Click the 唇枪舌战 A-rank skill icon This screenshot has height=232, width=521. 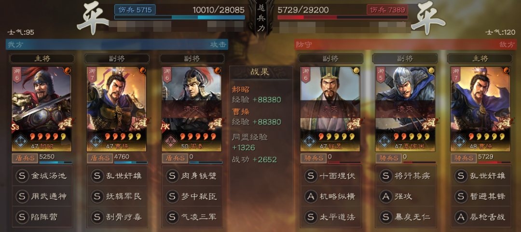coord(461,217)
